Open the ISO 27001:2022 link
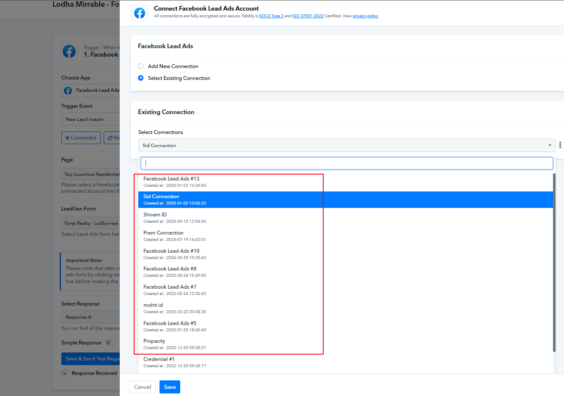 pyautogui.click(x=308, y=16)
